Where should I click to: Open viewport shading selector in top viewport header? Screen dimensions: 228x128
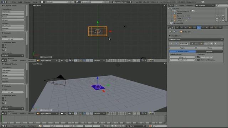click(x=63, y=60)
